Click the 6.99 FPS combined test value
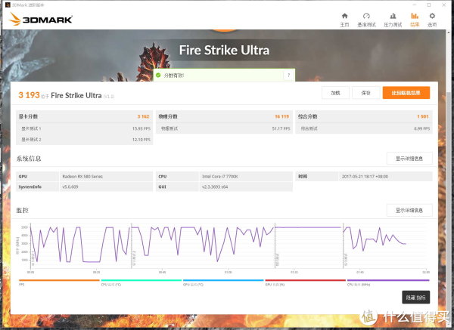Image resolution: width=454 pixels, height=330 pixels. pyautogui.click(x=422, y=128)
